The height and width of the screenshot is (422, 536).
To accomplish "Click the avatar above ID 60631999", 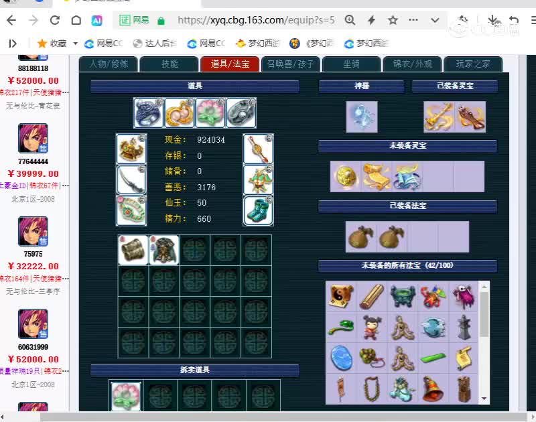I will 33,324.
